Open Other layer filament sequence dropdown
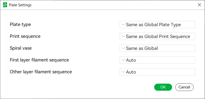205x99 pixels. point(157,72)
